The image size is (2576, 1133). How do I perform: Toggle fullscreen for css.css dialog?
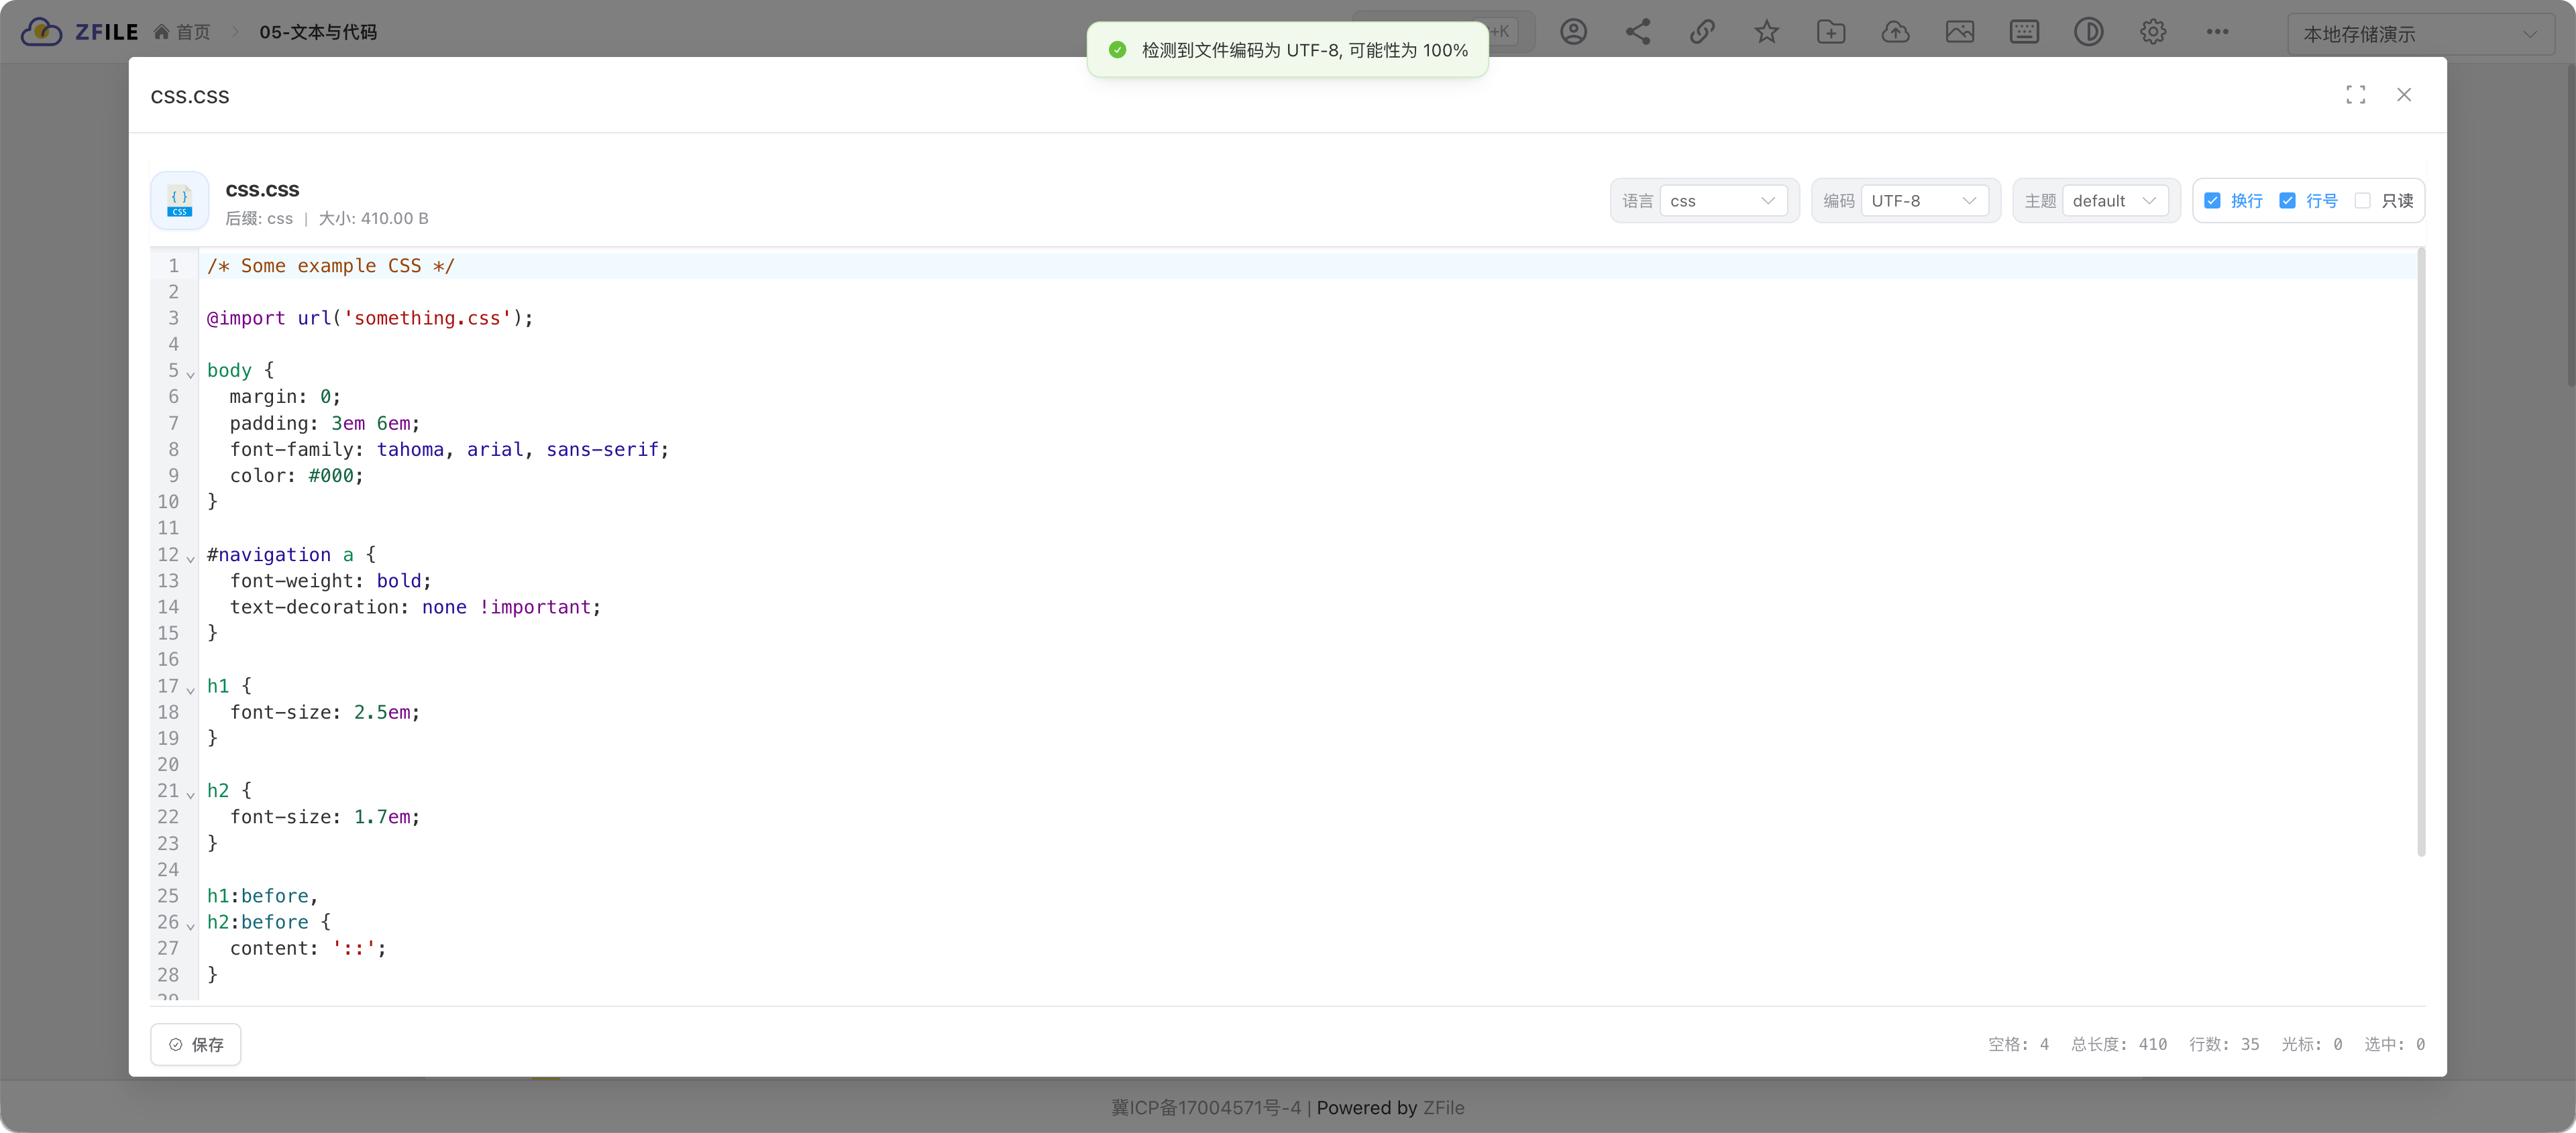pyautogui.click(x=2356, y=95)
